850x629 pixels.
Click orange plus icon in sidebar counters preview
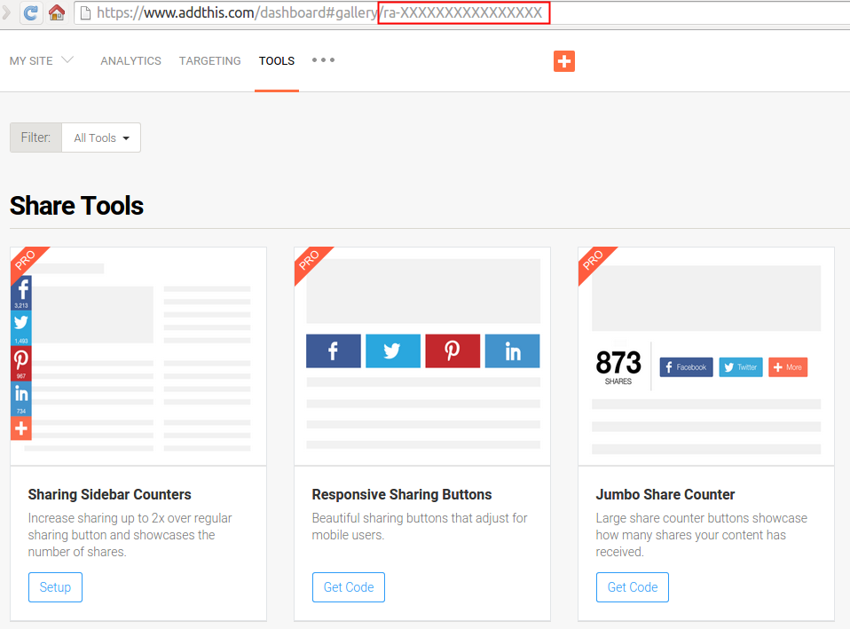coord(21,428)
